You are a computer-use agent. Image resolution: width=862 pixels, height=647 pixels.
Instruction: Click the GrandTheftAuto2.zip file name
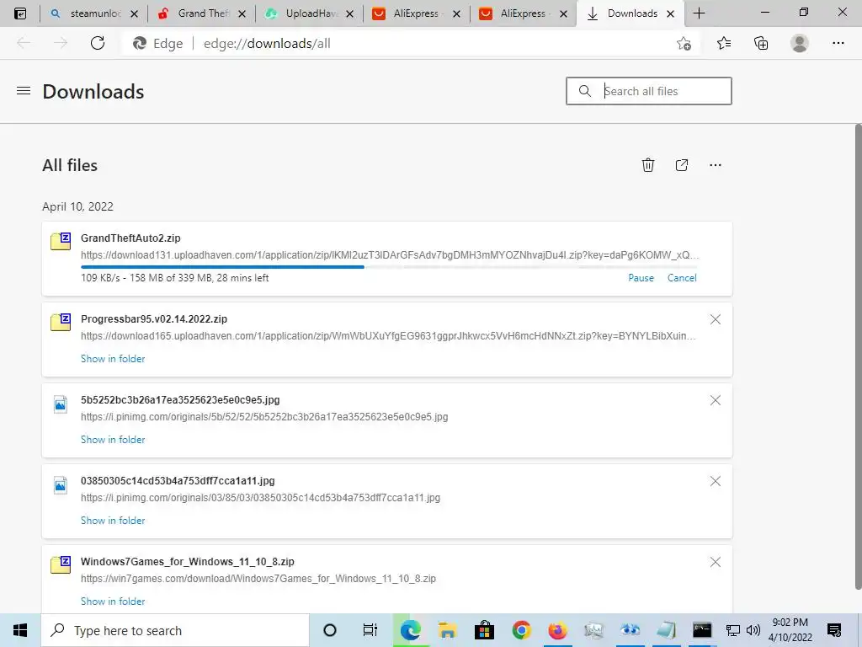pos(130,238)
